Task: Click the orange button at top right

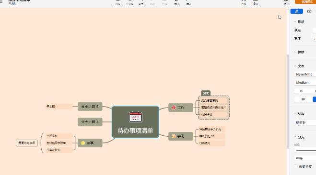Action: (x=305, y=1)
